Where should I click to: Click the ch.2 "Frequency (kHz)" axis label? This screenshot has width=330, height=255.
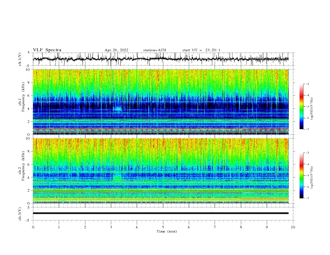[x=23, y=166]
